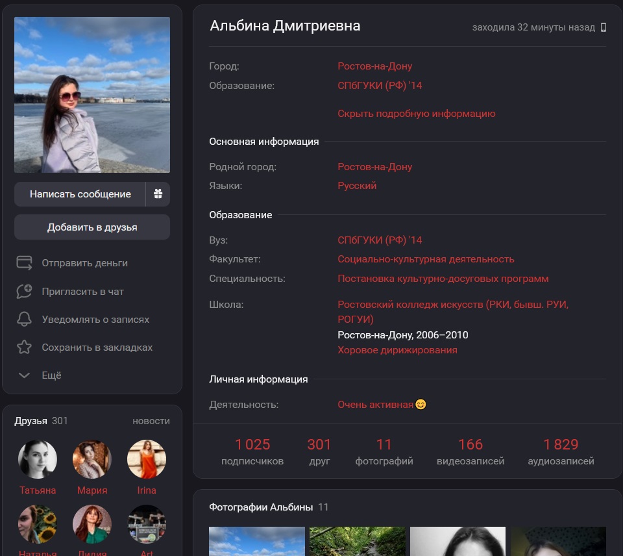
Task: Click the name Irina under avatar
Action: 147,490
